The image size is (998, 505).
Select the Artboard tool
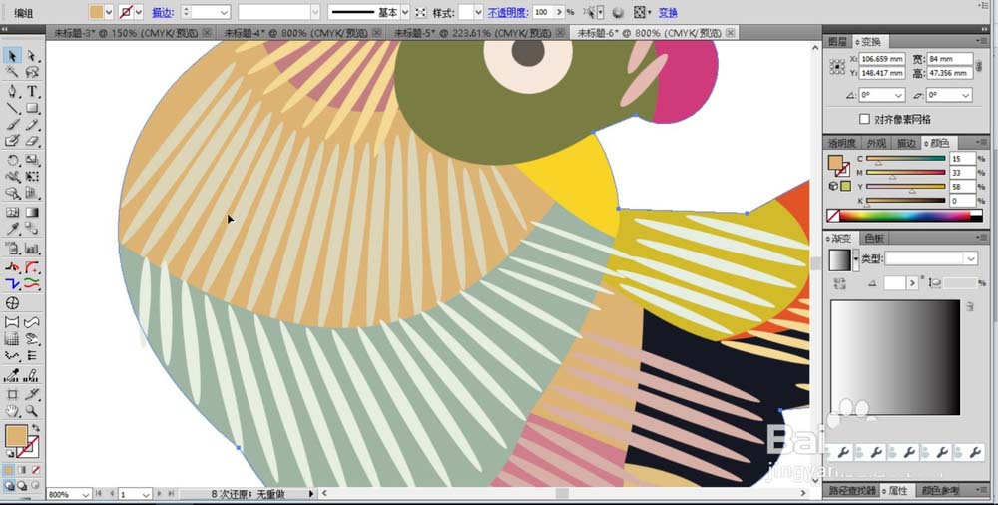(x=12, y=394)
